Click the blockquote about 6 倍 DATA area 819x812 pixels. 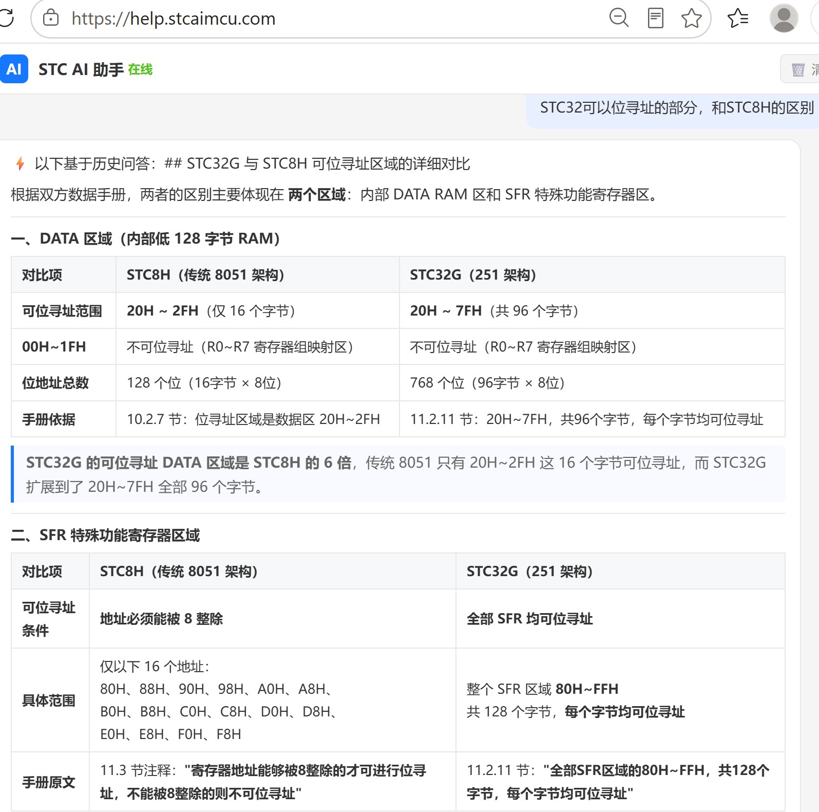[398, 474]
